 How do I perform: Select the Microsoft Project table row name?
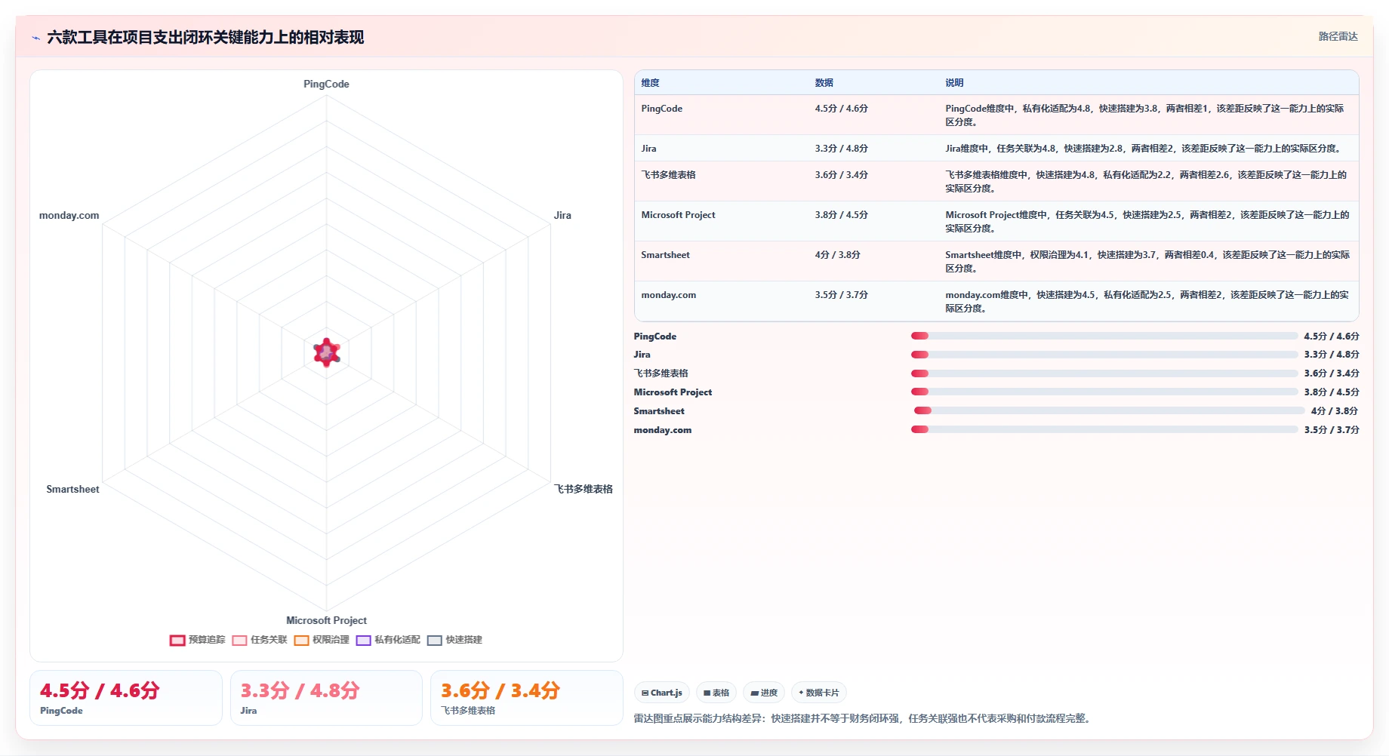click(x=679, y=215)
